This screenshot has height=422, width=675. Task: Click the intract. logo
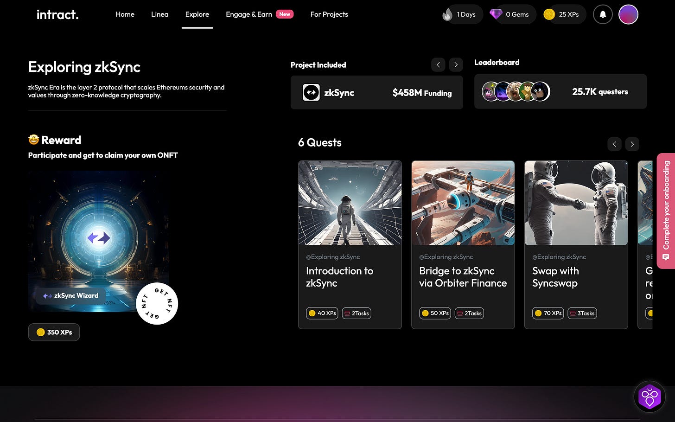(x=57, y=14)
